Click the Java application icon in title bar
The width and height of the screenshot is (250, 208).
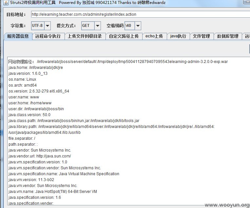pyautogui.click(x=6, y=3)
